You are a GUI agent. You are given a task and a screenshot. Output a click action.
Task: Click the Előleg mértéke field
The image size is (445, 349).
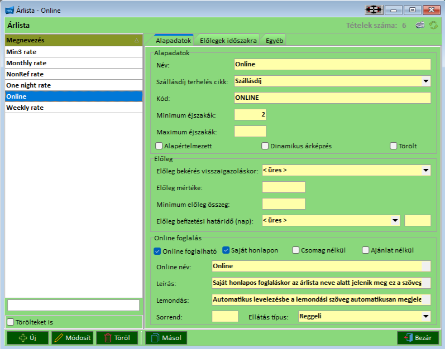point(284,187)
